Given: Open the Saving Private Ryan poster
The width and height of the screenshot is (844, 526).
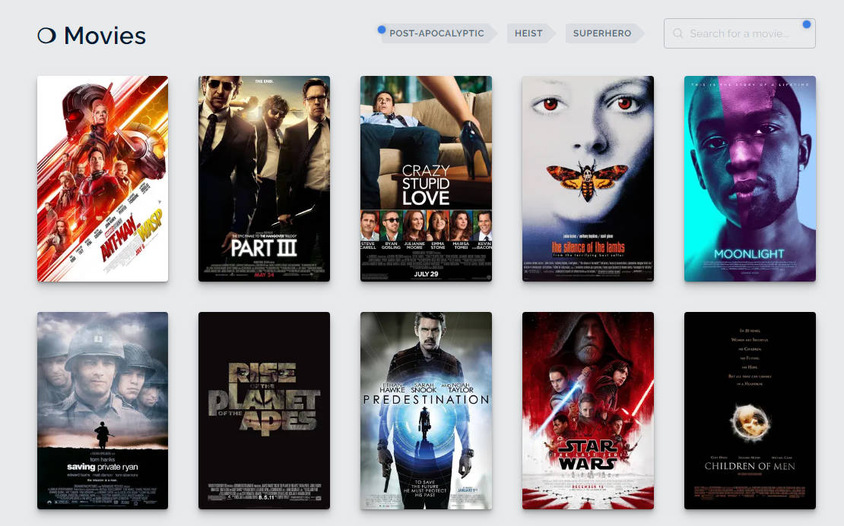Looking at the screenshot, I should coord(103,410).
